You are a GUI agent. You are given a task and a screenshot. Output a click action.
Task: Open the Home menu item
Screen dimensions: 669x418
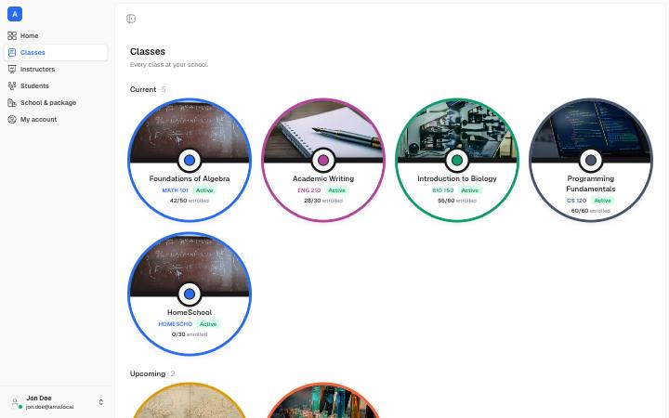pyautogui.click(x=56, y=36)
